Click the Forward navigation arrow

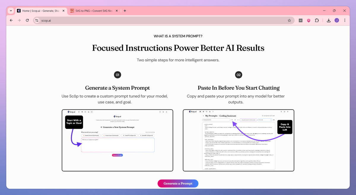[x=19, y=20]
